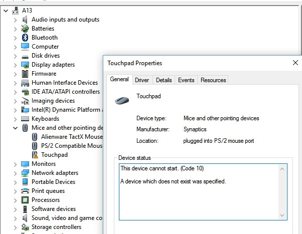Select the Details tab

point(164,80)
